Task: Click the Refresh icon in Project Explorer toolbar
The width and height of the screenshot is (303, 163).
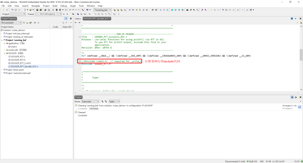Action: tap(35, 23)
